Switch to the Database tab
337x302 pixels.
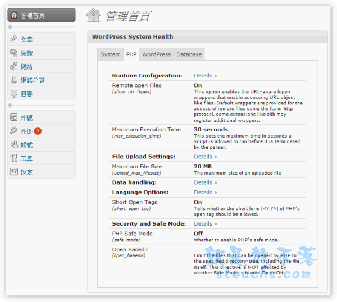point(189,54)
